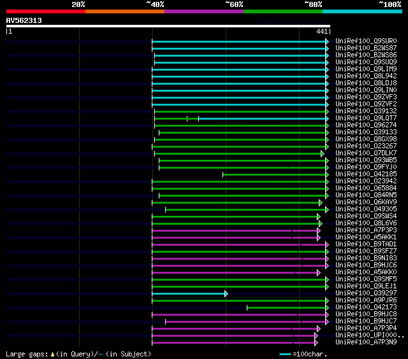Viewport: 408px width, 359px height.
Task: Click the green ~80% identity legend segment
Action: click(283, 11)
